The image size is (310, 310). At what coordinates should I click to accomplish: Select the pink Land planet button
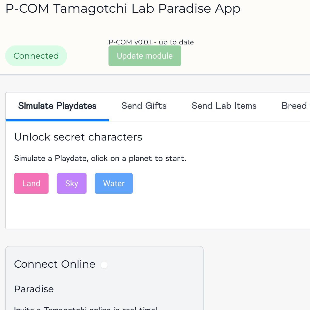tap(31, 183)
